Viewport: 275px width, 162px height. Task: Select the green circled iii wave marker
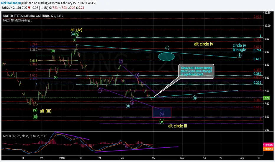tap(35, 117)
